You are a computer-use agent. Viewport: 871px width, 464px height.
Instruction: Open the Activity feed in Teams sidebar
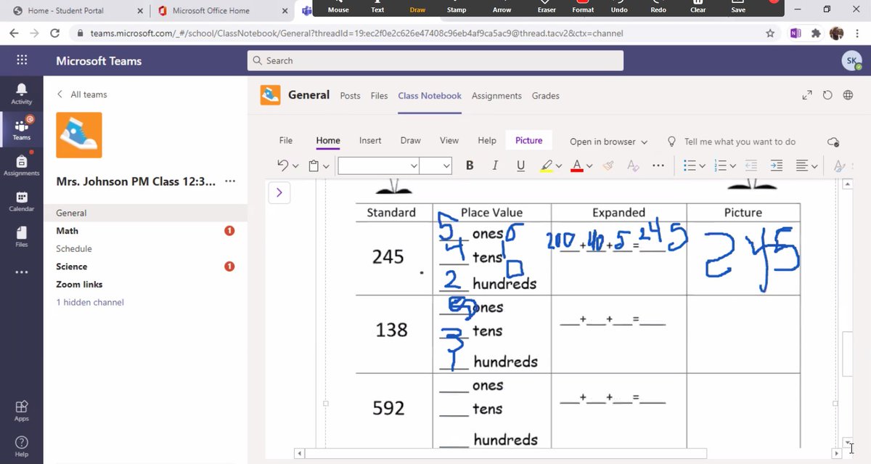click(21, 94)
